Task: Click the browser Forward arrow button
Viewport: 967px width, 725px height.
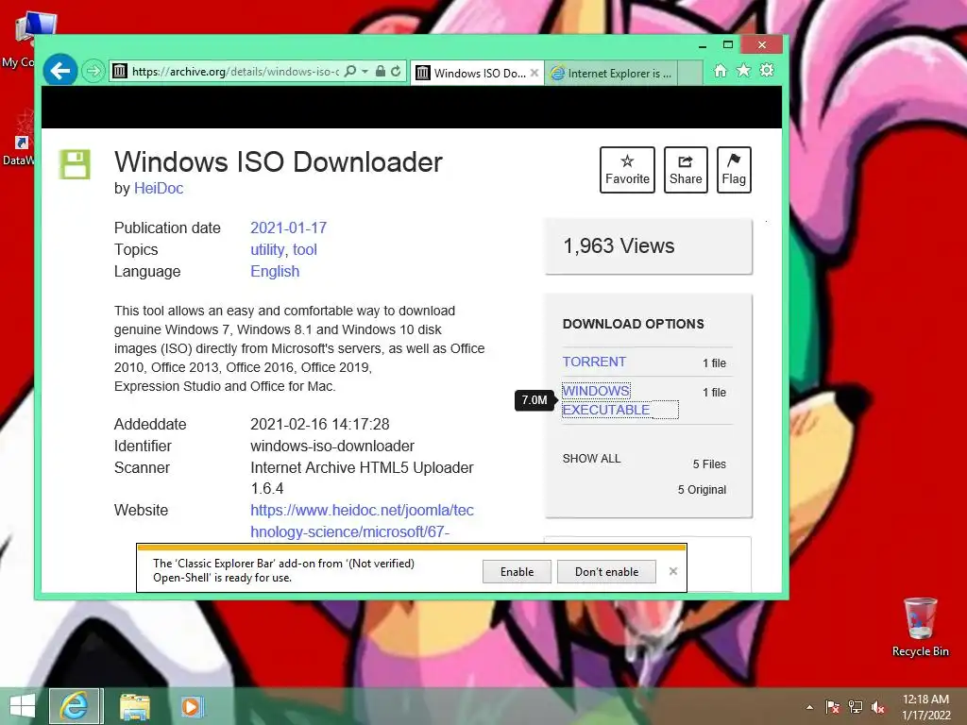Action: coord(93,72)
